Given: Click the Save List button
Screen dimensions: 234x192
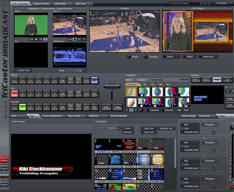Looking at the screenshot, I should click(x=149, y=132).
